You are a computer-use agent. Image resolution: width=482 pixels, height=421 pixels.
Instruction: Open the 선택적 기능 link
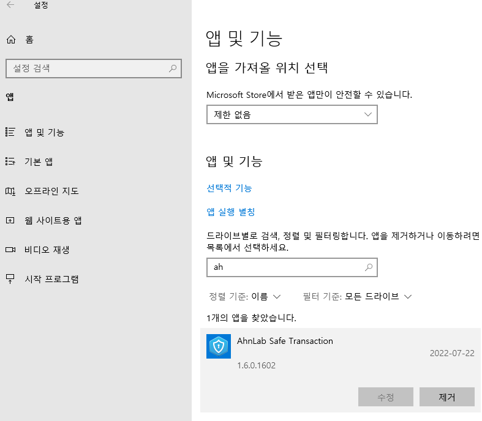229,188
